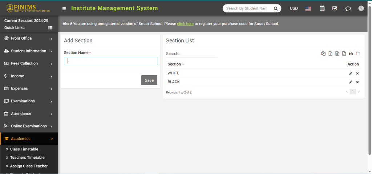Export Section List as PDF

click(344, 54)
